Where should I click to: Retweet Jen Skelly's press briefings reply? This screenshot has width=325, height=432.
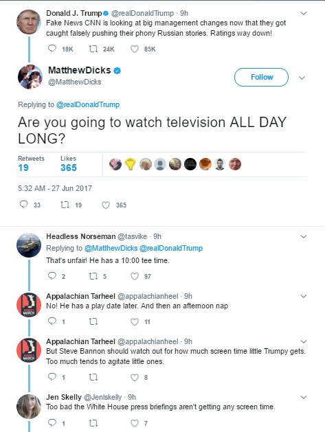(x=93, y=423)
